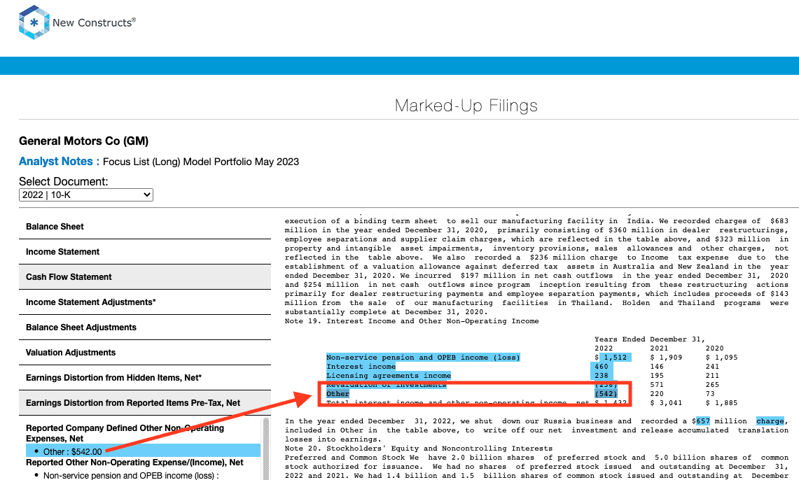799x480 pixels.
Task: Open the Cash Flow Statement section
Action: tap(145, 277)
